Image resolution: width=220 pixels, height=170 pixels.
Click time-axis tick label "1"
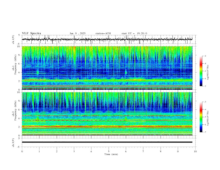[39, 151]
